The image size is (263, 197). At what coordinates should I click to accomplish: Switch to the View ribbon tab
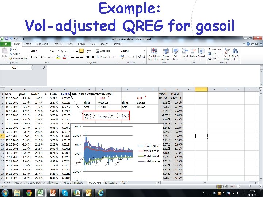click(92, 44)
